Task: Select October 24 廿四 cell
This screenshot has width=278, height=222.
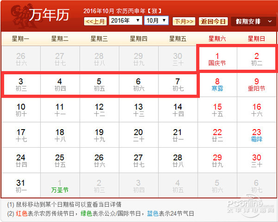Action: 21,160
